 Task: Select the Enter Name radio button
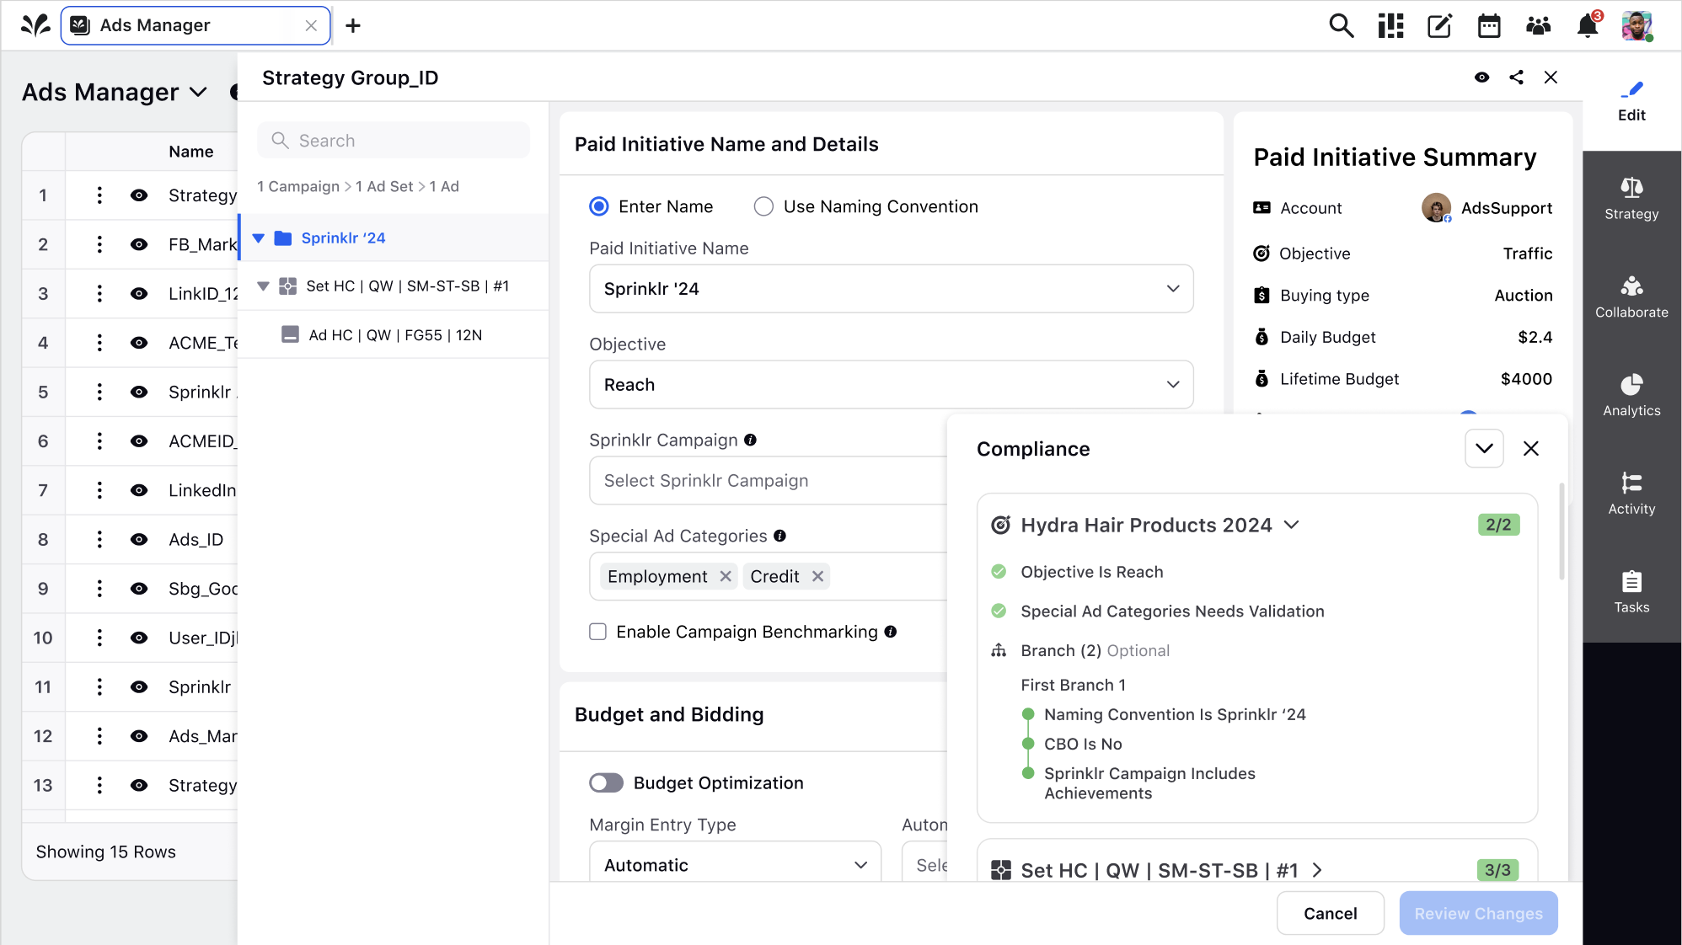(x=598, y=206)
